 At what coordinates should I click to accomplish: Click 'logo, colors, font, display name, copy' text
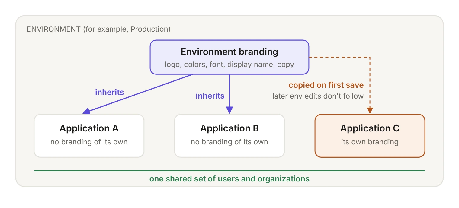230,65
